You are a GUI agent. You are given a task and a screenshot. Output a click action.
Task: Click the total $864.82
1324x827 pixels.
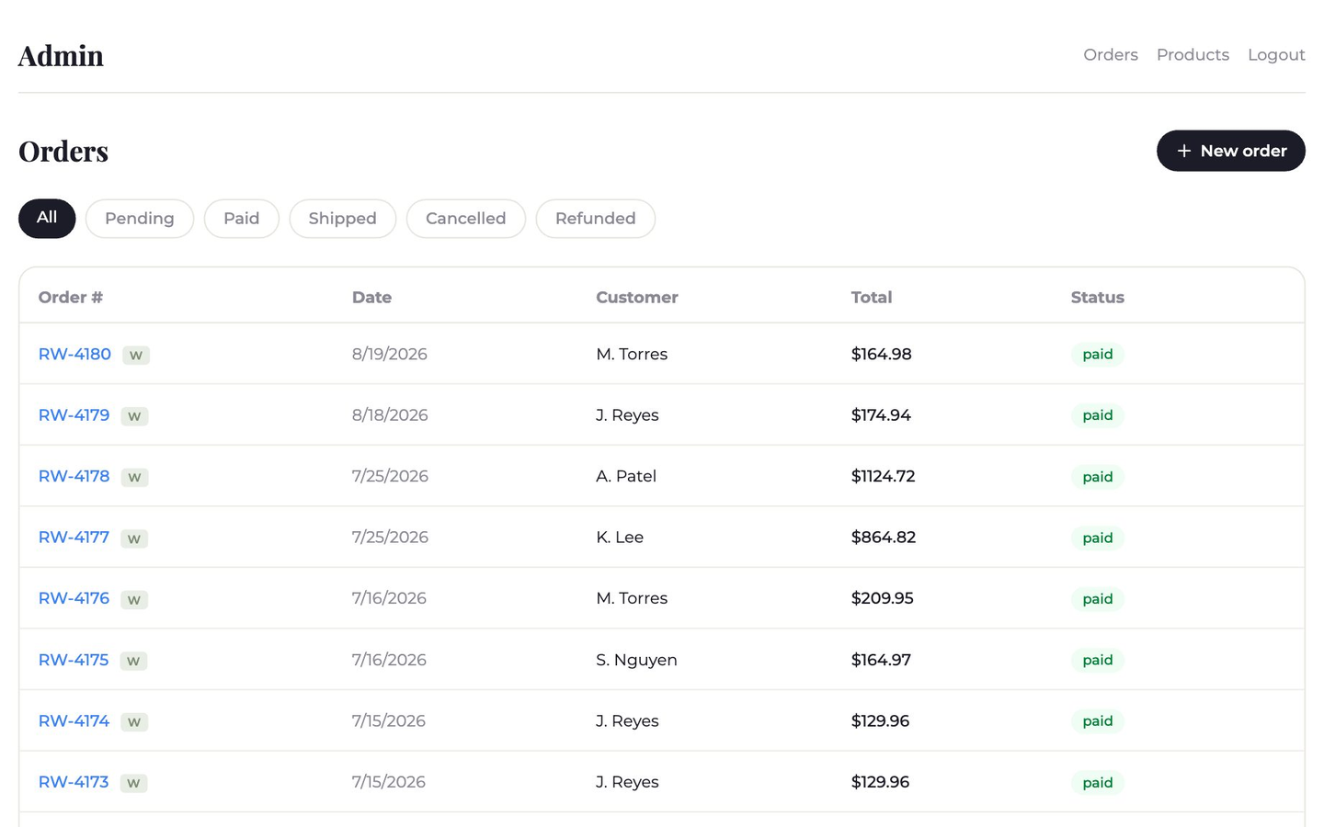coord(884,538)
